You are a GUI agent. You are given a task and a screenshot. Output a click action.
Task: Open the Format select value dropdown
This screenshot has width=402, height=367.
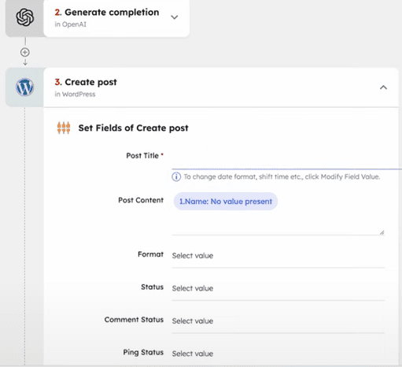278,256
